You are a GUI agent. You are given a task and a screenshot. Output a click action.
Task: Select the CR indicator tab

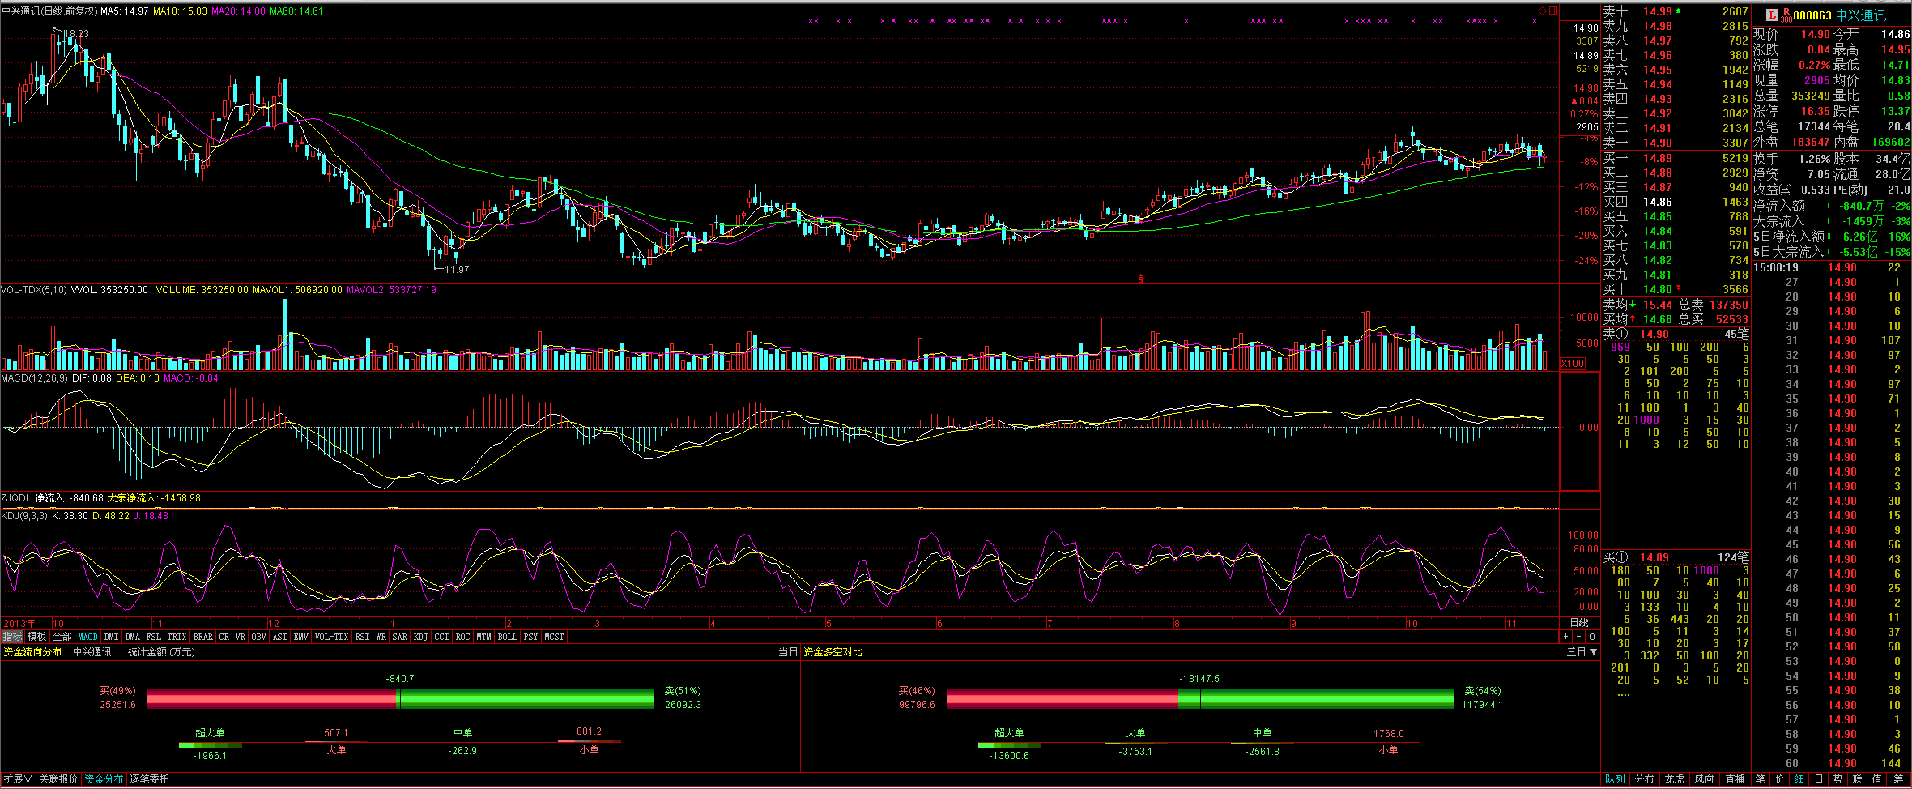224,637
